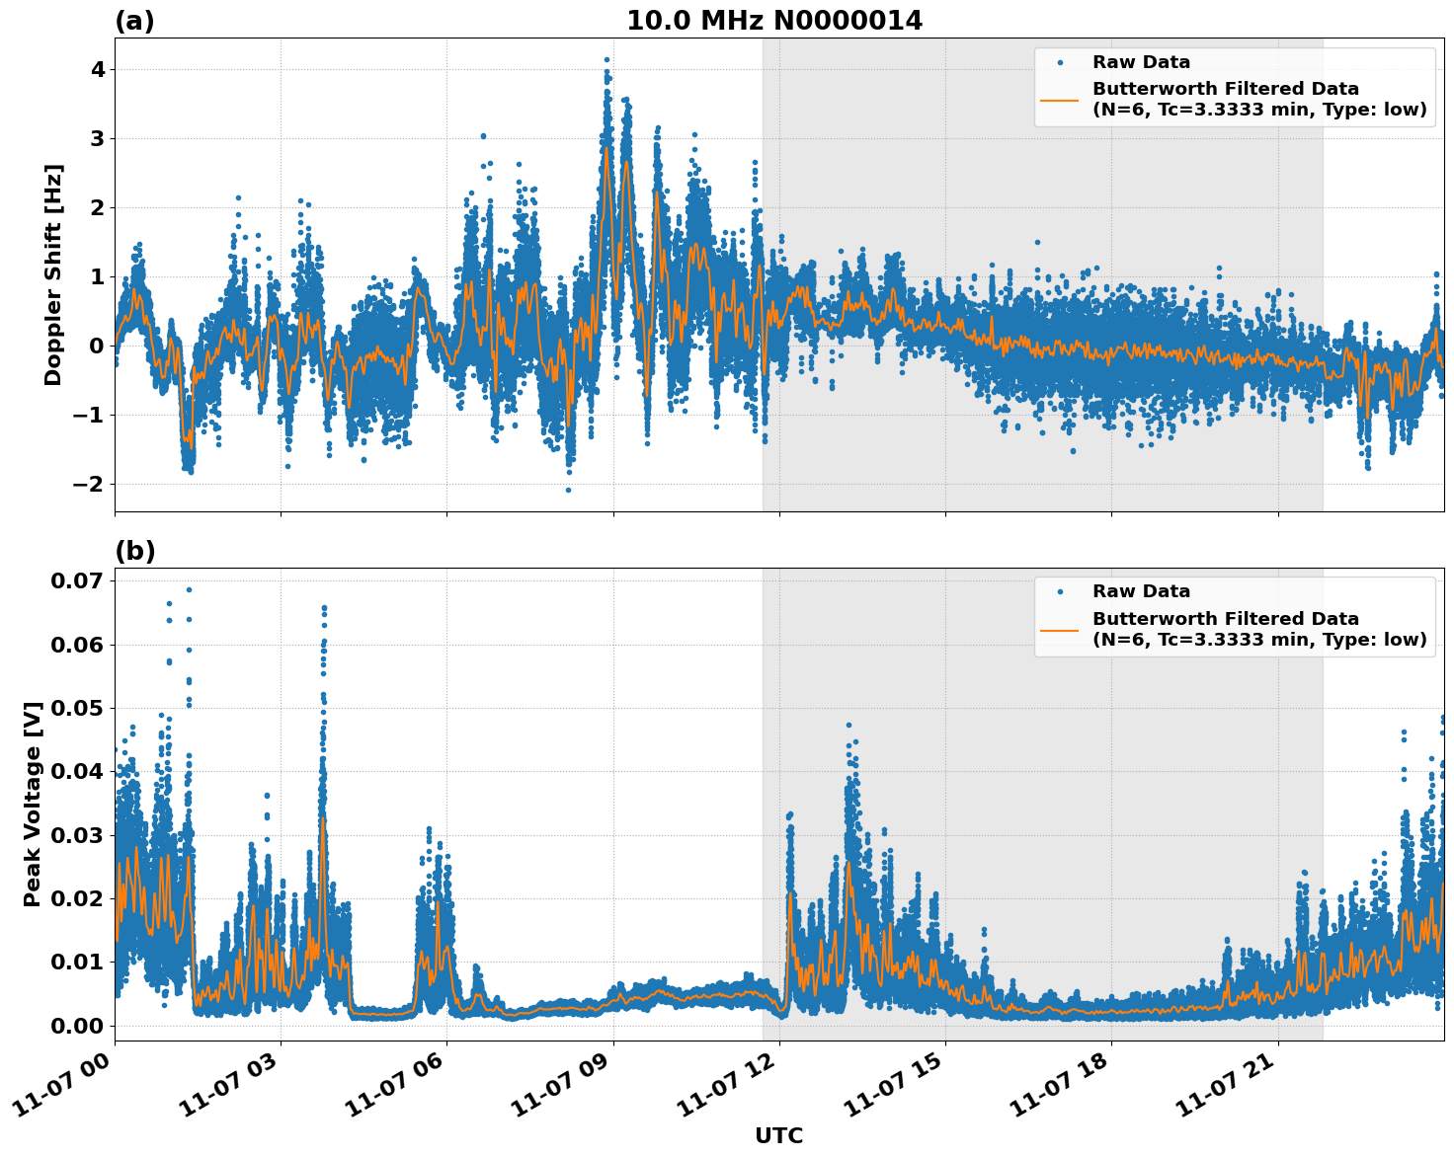The height and width of the screenshot is (1157, 1454).
Task: Click the orange filtered curve in panel (b)
Action: coord(691,996)
